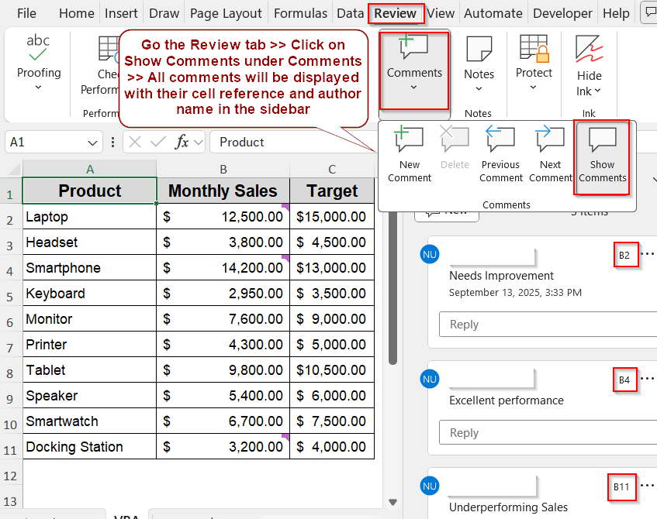This screenshot has width=657, height=519.
Task: Open the Page Layout tab
Action: pos(225,13)
